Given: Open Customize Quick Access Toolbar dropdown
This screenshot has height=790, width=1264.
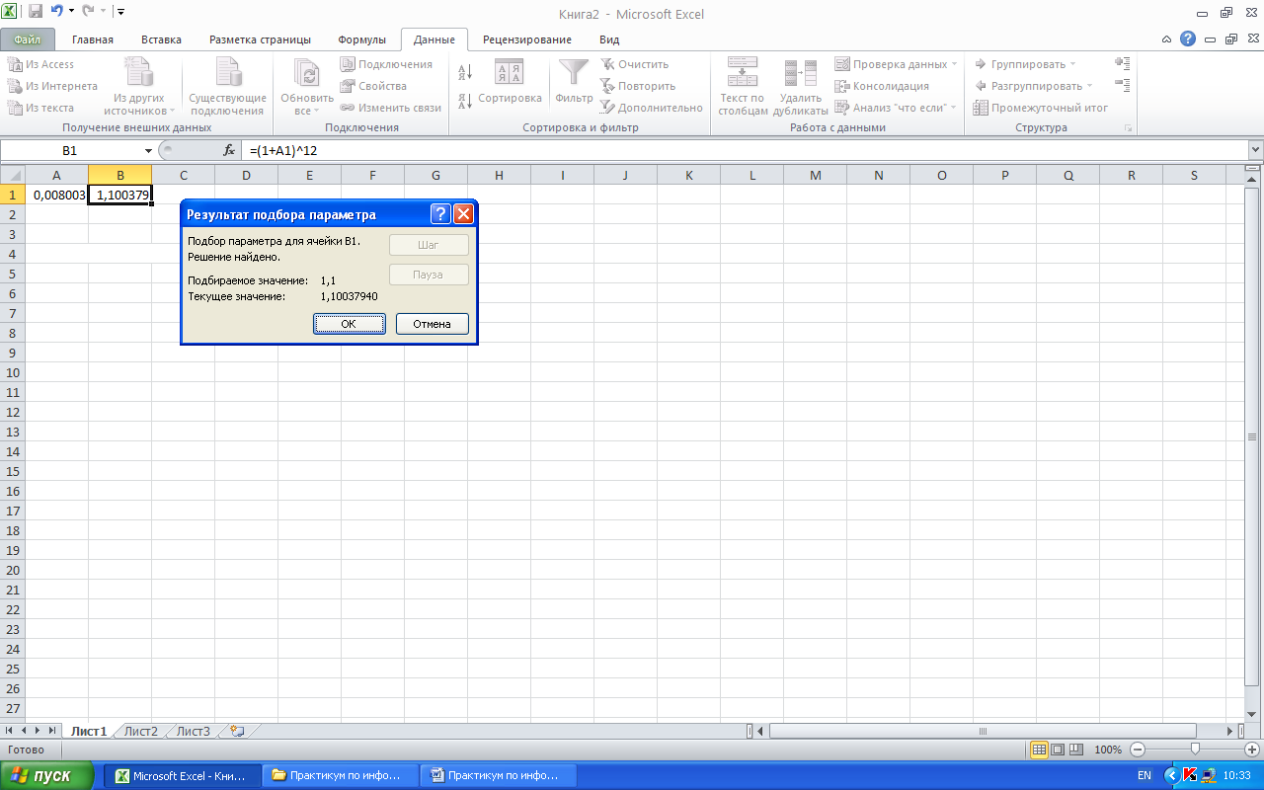Looking at the screenshot, I should pos(119,12).
